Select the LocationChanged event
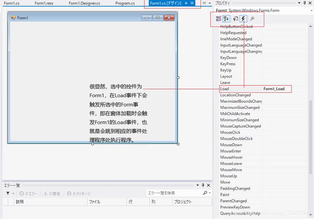This screenshot has height=219, width=314. (x=235, y=95)
